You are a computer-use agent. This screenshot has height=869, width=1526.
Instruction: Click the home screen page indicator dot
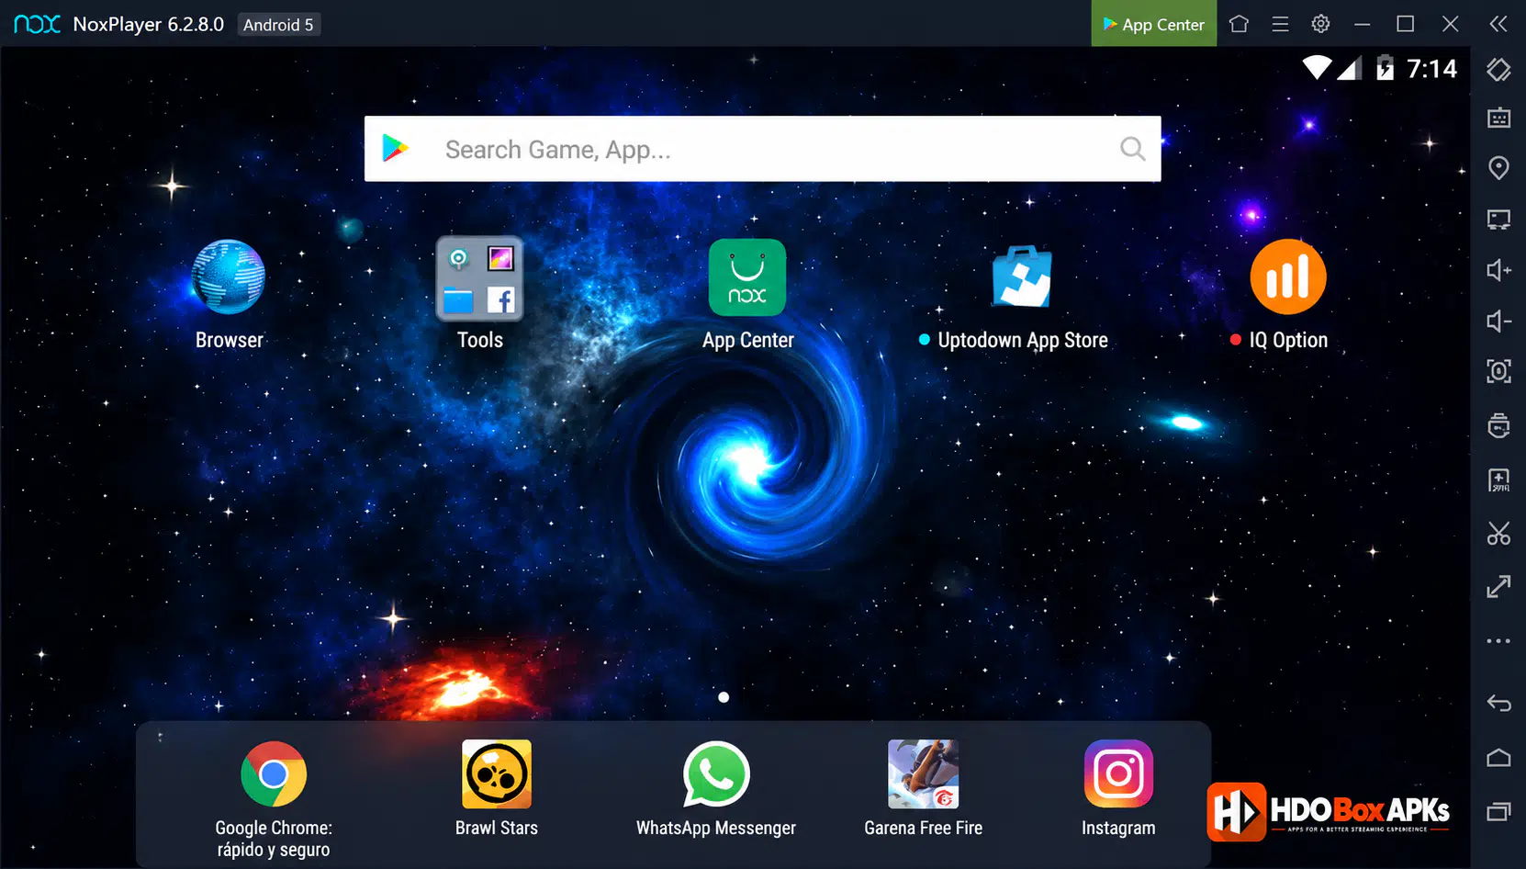tap(724, 697)
